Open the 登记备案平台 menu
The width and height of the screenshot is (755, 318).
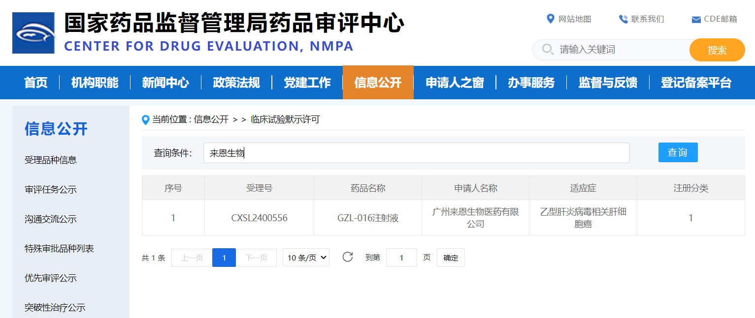click(696, 83)
